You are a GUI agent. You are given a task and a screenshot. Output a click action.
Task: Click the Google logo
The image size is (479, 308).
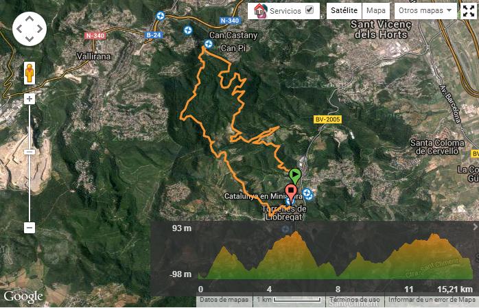[23, 297]
